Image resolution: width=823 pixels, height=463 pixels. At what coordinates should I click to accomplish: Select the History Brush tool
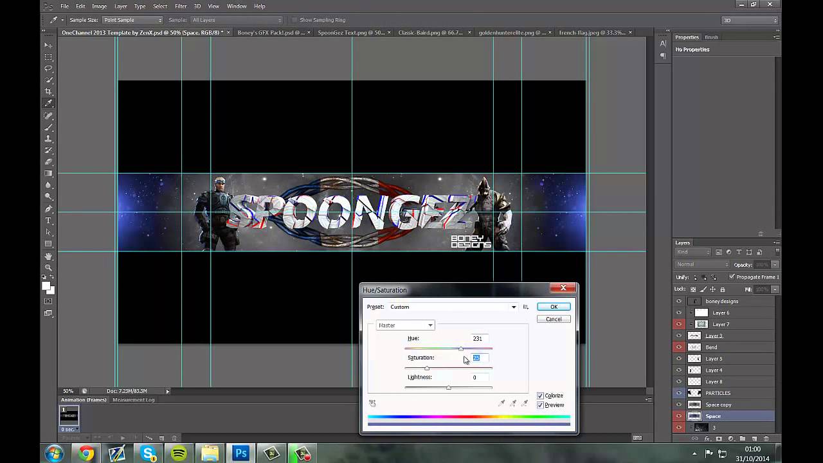pos(48,150)
